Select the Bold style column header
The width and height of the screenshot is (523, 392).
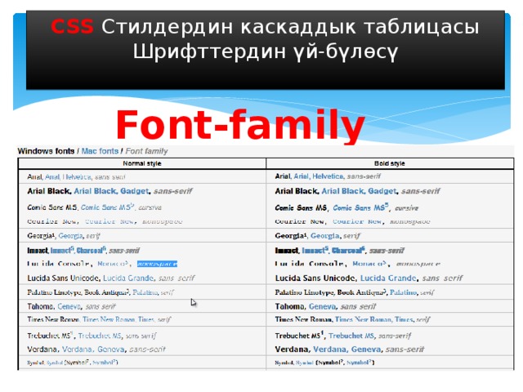coord(390,163)
